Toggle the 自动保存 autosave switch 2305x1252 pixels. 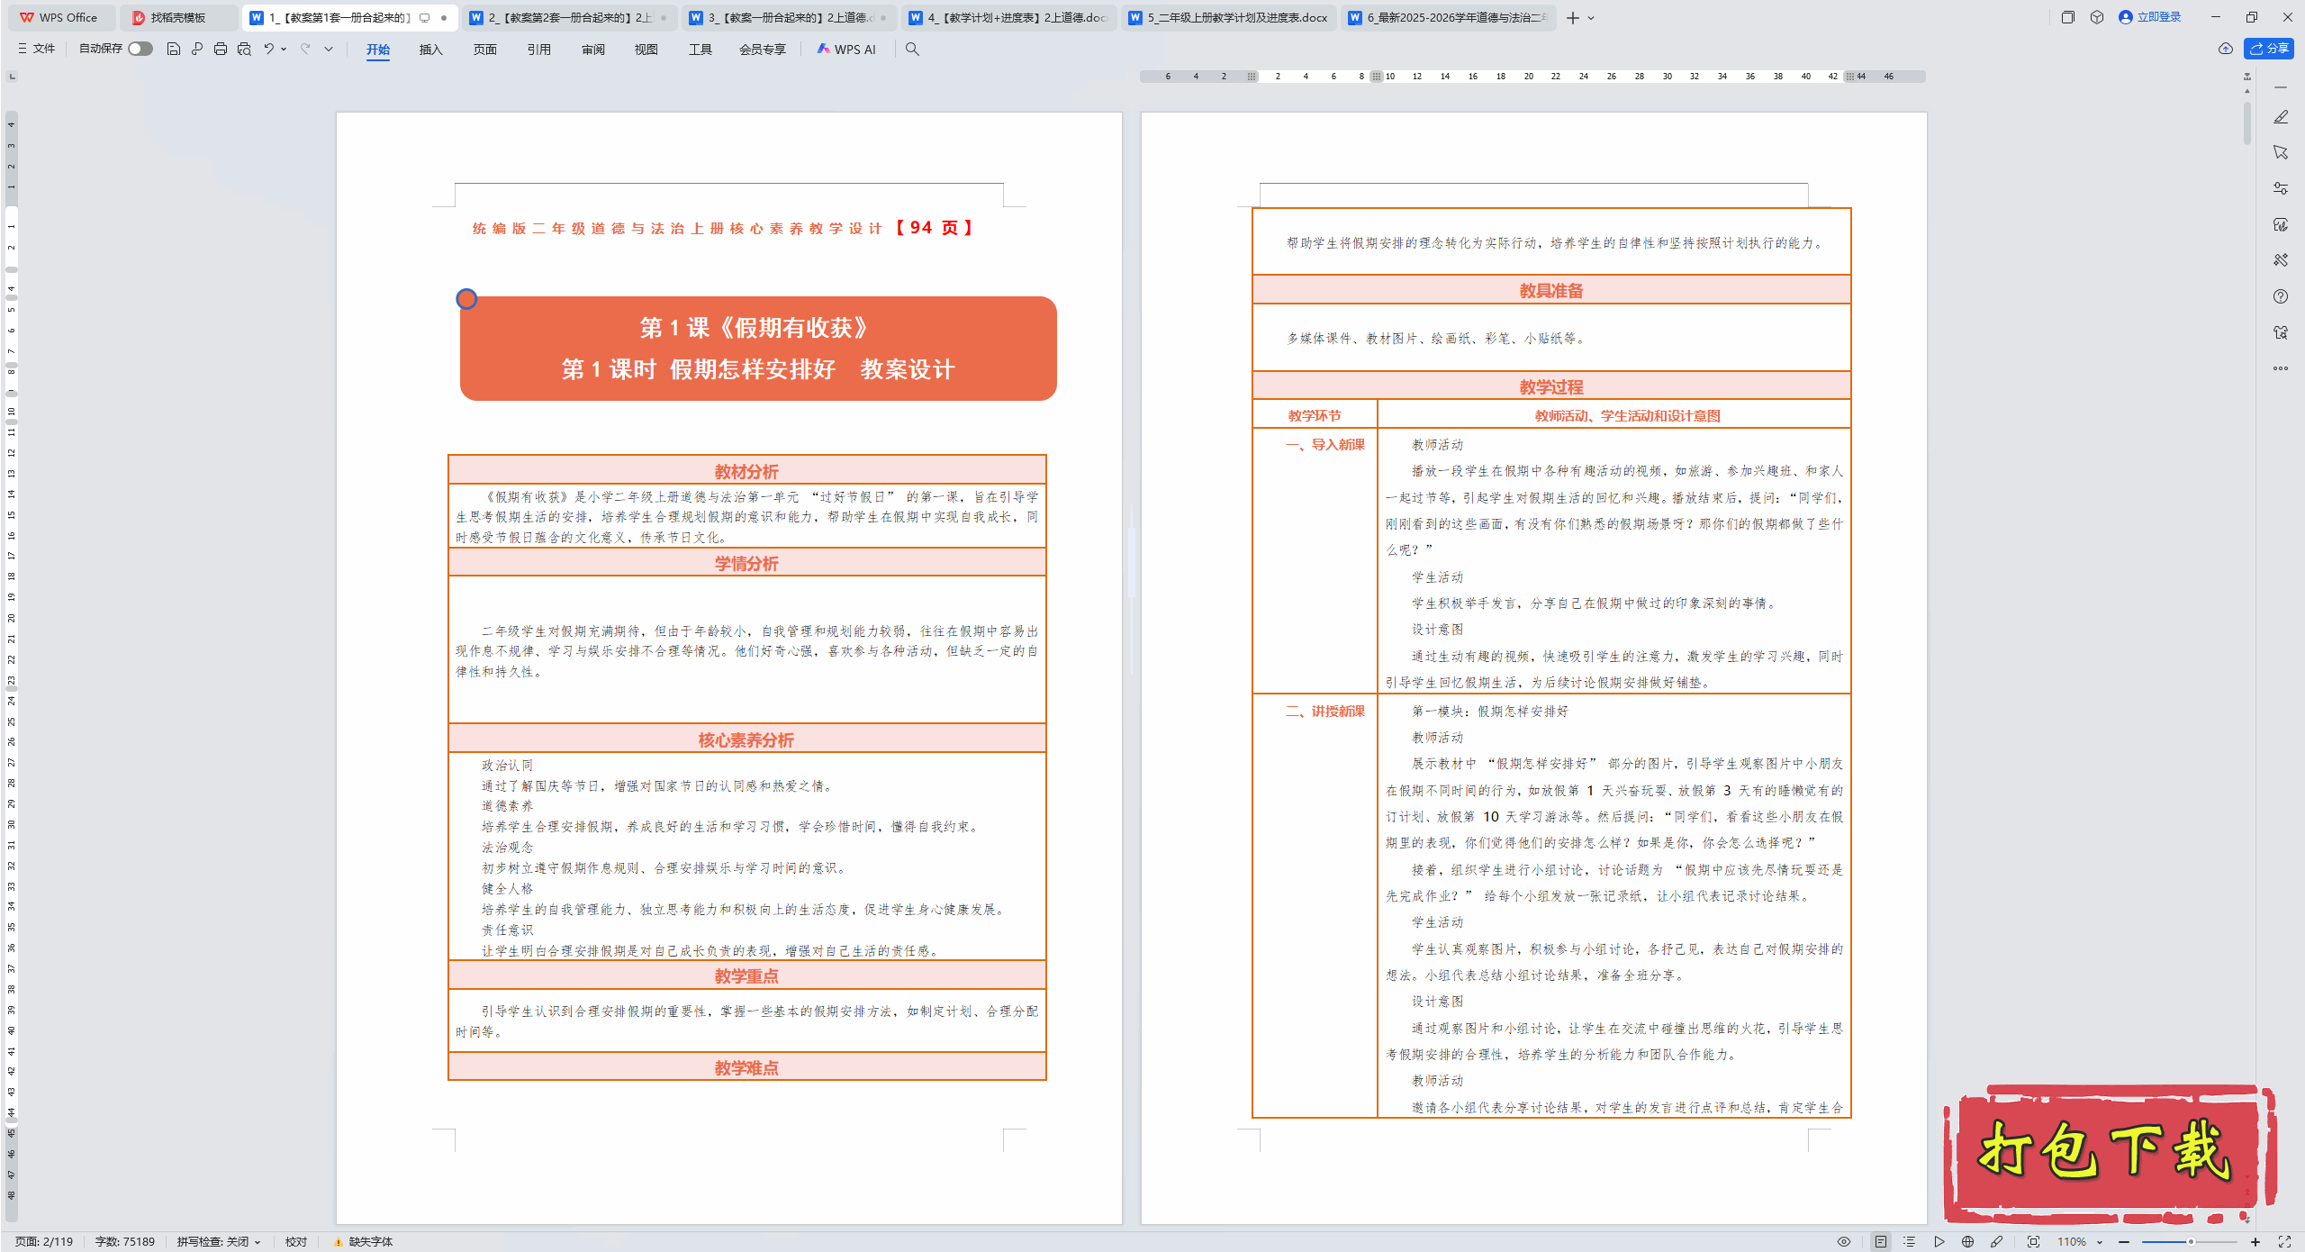tap(140, 49)
